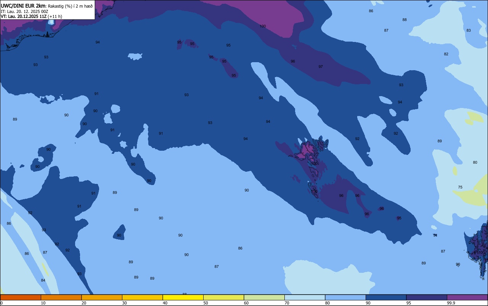488x306 pixels.
Task: Click the 0–10% dark orange legend swatch
Action: click(x=21, y=297)
